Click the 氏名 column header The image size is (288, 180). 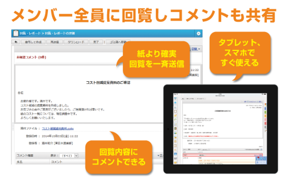pos(19,162)
